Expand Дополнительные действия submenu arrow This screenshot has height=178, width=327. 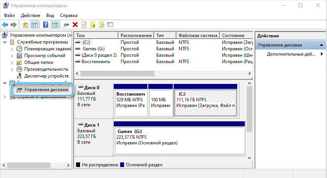click(x=322, y=54)
